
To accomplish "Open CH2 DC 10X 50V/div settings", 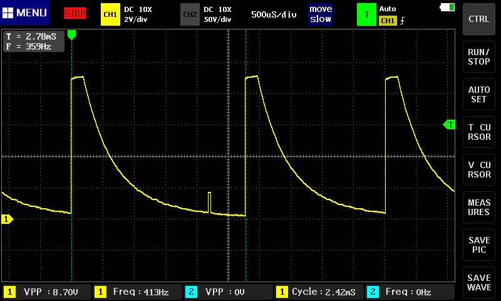I will pos(217,14).
